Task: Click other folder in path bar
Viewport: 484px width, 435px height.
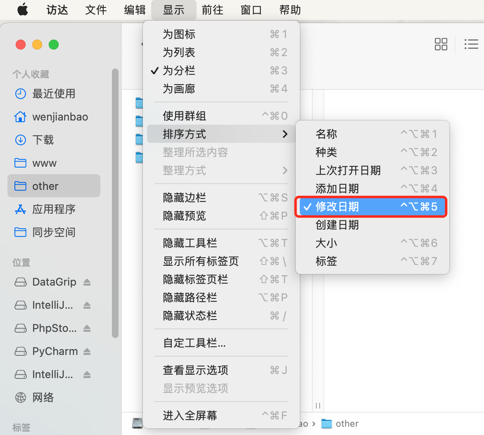Action: (339, 423)
